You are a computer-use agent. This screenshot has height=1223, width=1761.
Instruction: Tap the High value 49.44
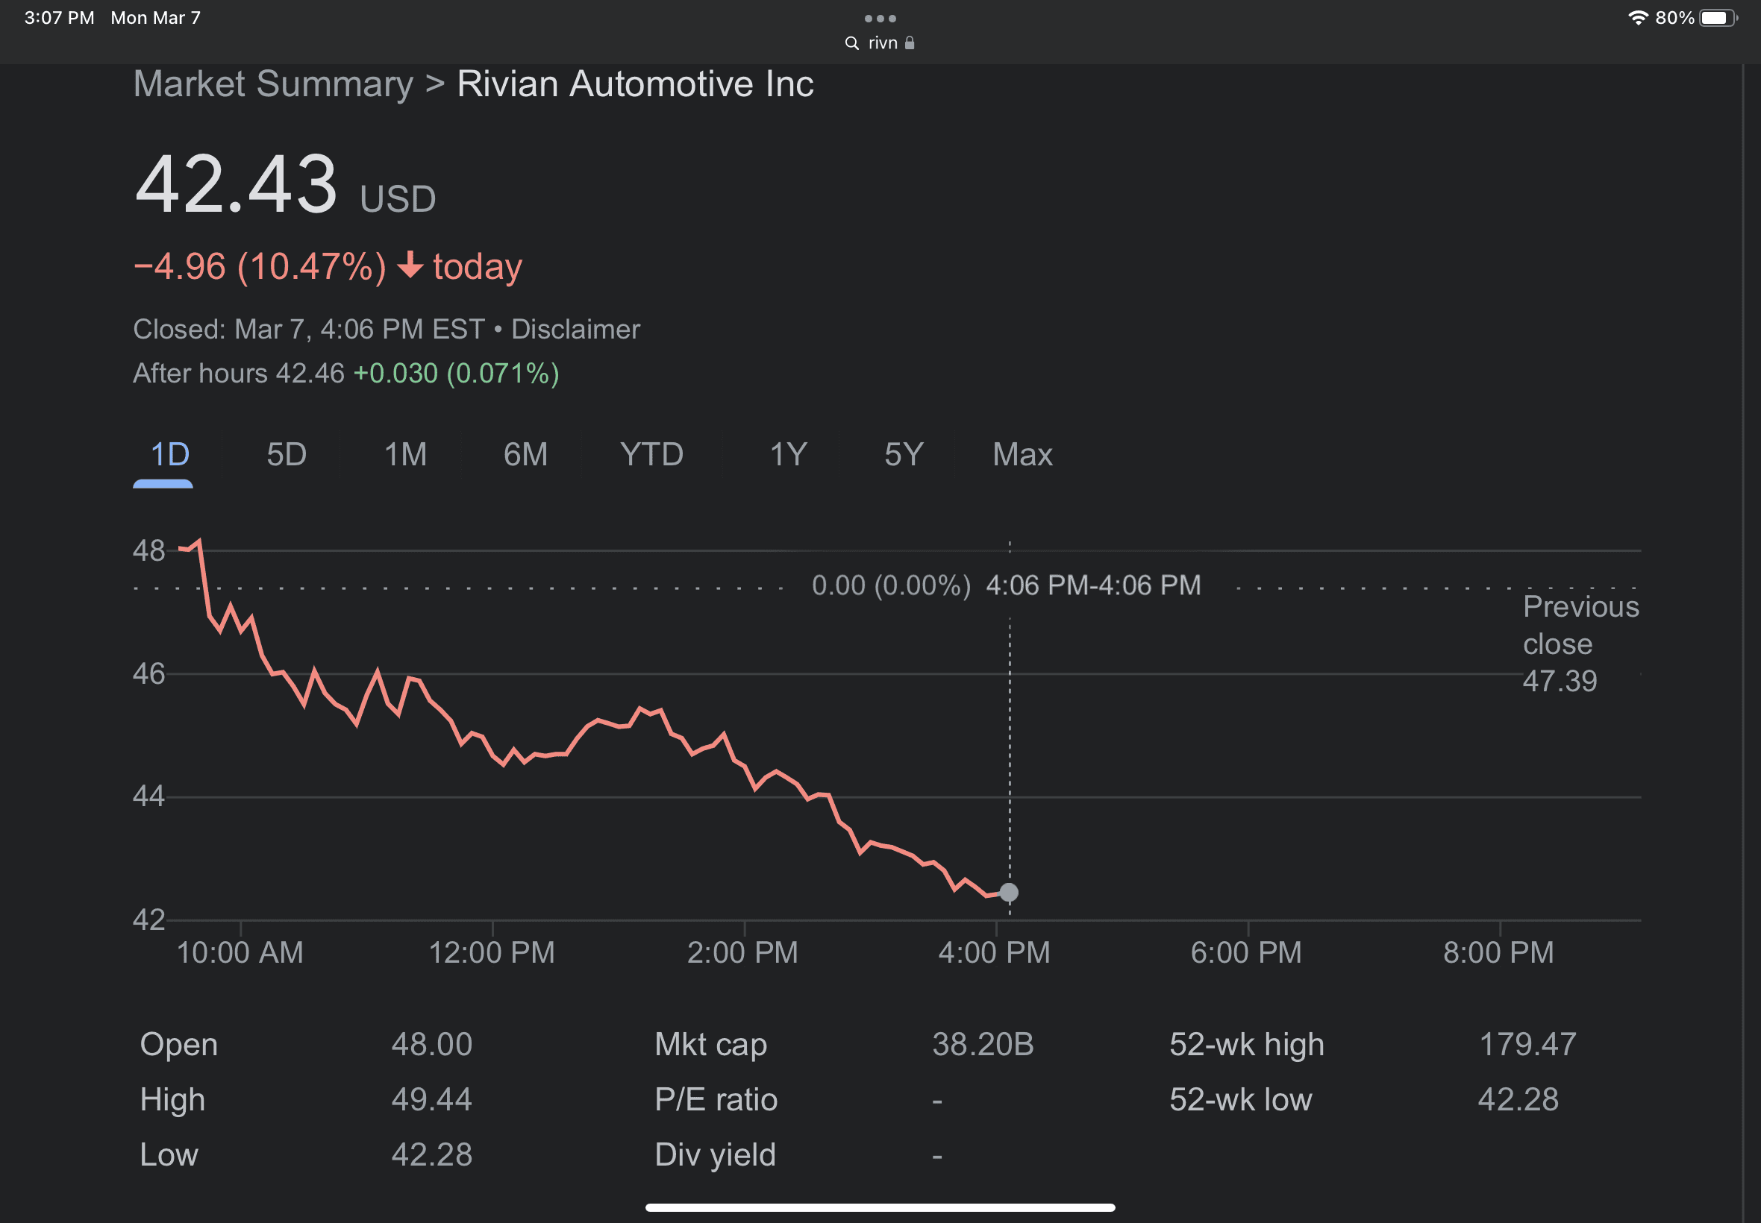431,1100
